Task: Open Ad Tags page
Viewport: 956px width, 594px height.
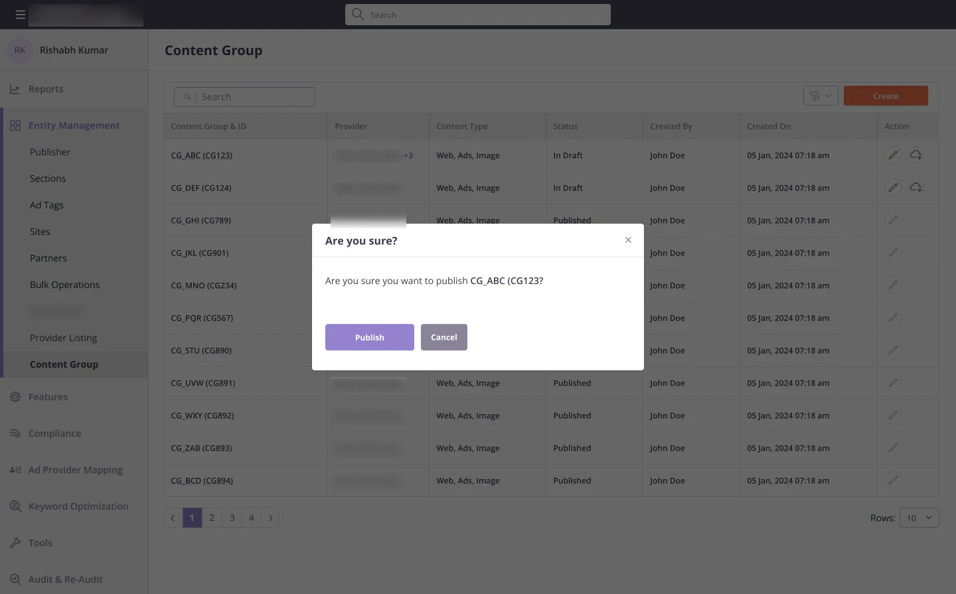Action: (46, 205)
